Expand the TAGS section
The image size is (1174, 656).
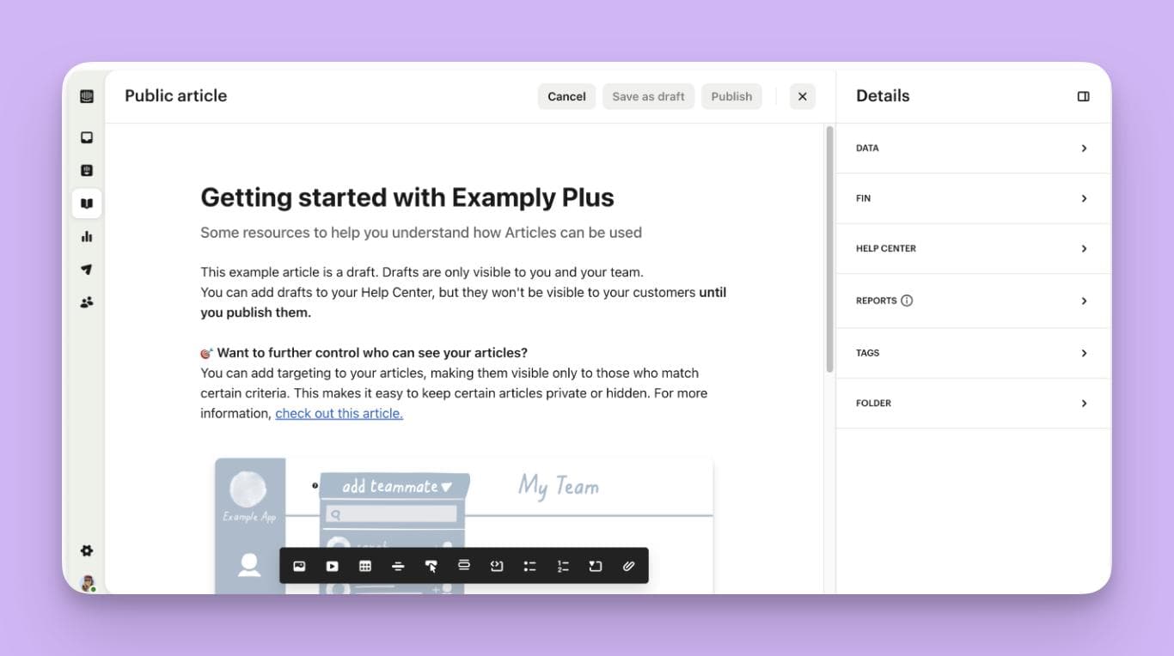pyautogui.click(x=973, y=353)
